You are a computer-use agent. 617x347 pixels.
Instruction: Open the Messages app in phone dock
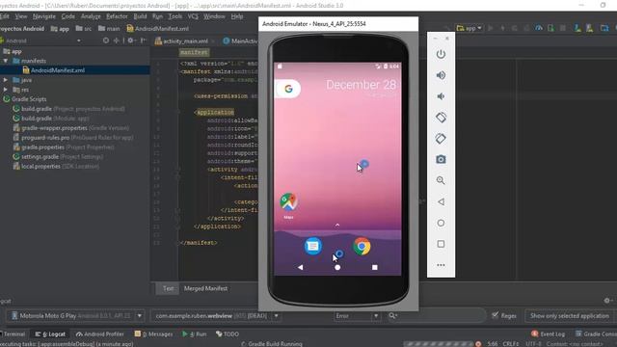click(x=313, y=247)
